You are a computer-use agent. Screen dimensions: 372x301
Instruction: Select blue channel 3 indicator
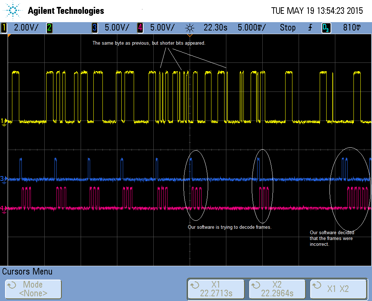[x=95, y=28]
